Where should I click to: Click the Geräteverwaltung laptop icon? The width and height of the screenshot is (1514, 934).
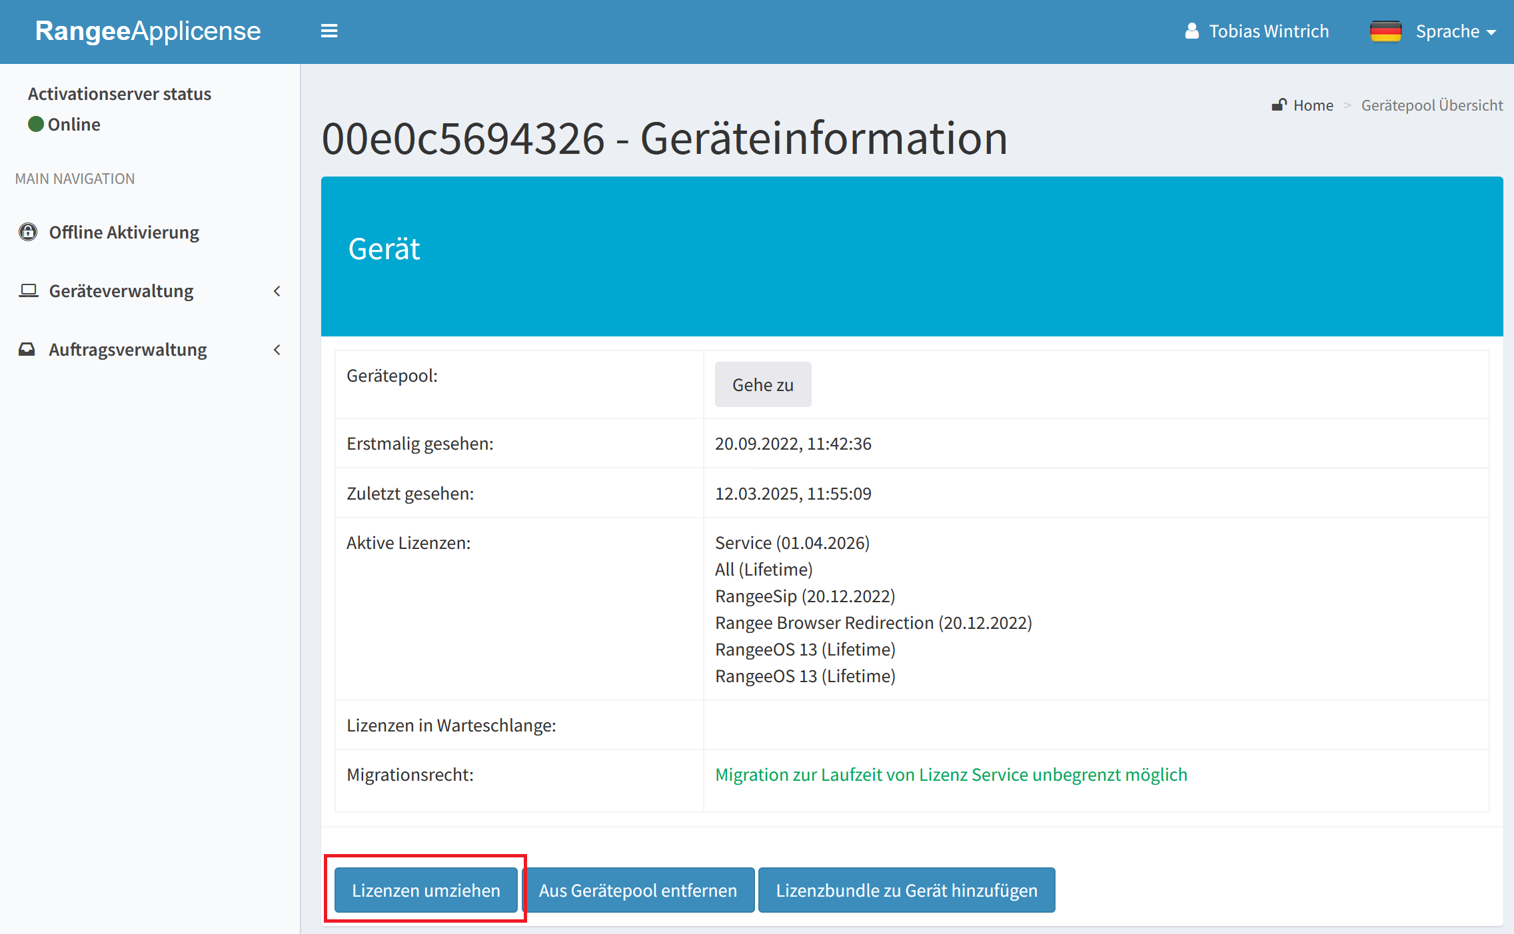pos(28,290)
